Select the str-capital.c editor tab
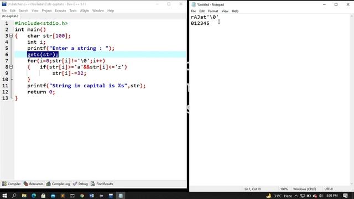 click(x=10, y=16)
